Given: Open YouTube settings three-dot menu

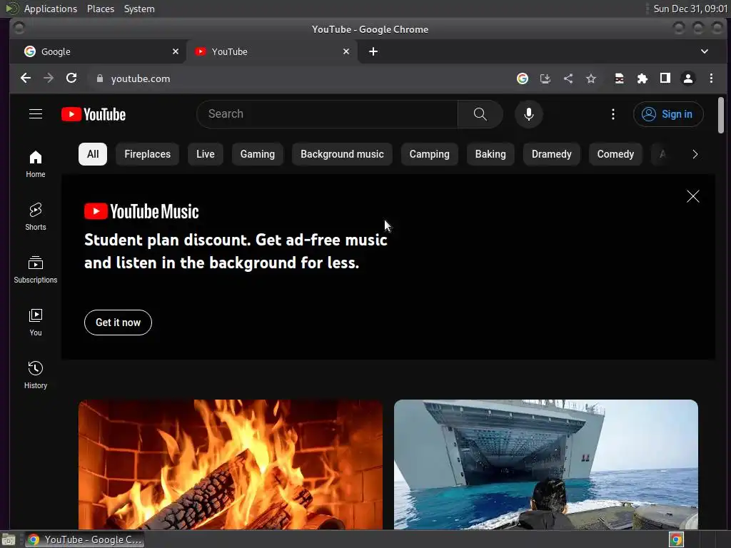Looking at the screenshot, I should 613,114.
